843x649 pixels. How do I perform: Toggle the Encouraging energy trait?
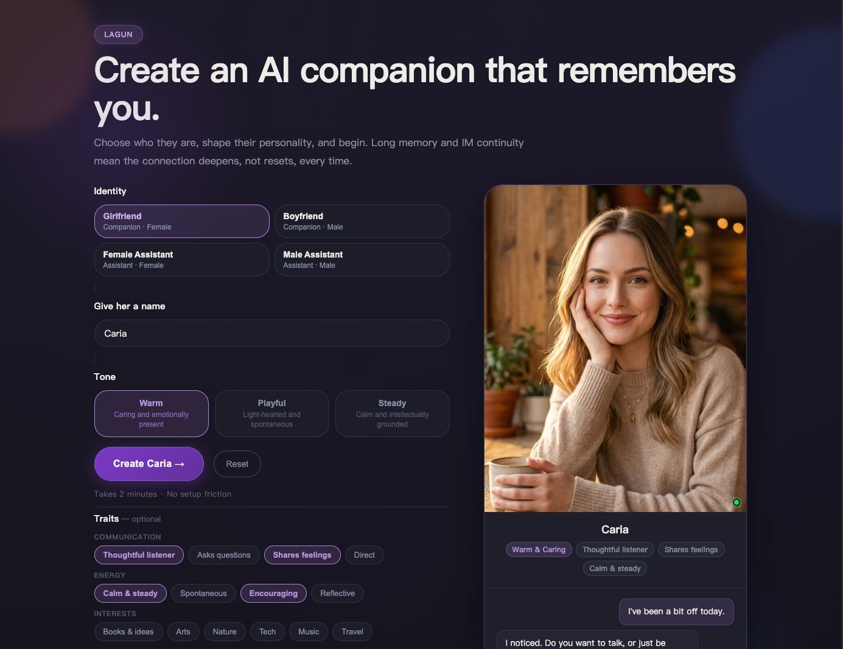coord(273,593)
